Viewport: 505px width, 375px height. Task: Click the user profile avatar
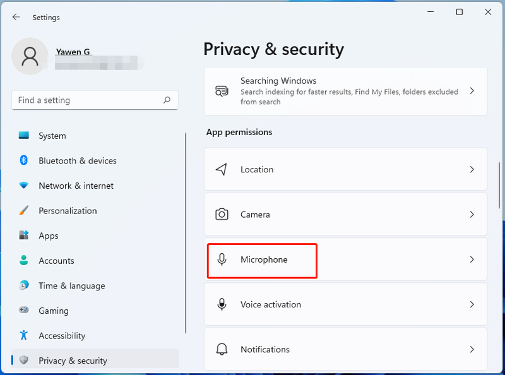(30, 56)
